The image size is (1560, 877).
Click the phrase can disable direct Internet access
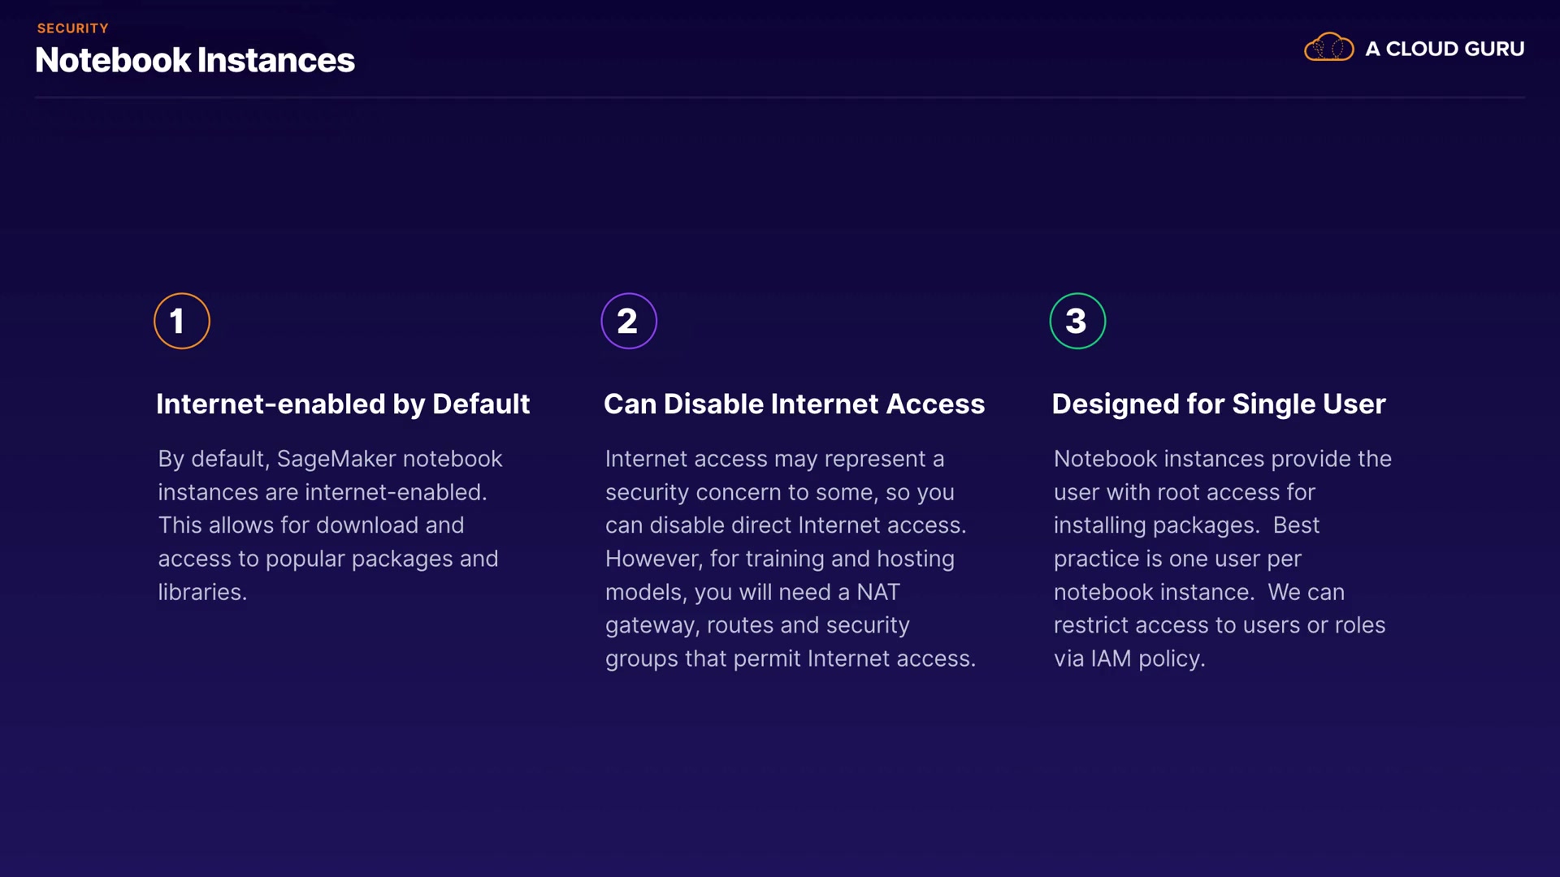tap(785, 525)
